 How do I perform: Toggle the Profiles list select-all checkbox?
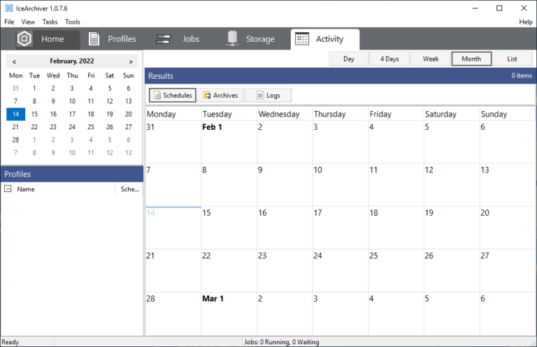tap(8, 189)
